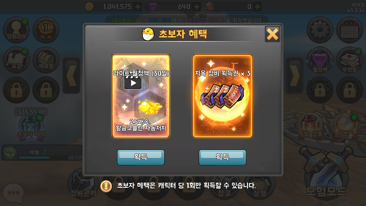The width and height of the screenshot is (366, 206).
Task: Select the 지옥 장비 획득권 x 3 ticket card
Action: click(x=222, y=96)
